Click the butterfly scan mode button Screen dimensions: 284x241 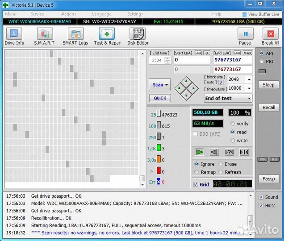click(244, 152)
